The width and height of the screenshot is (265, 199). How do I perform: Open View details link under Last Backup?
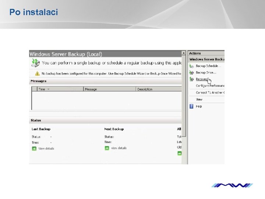46,149
